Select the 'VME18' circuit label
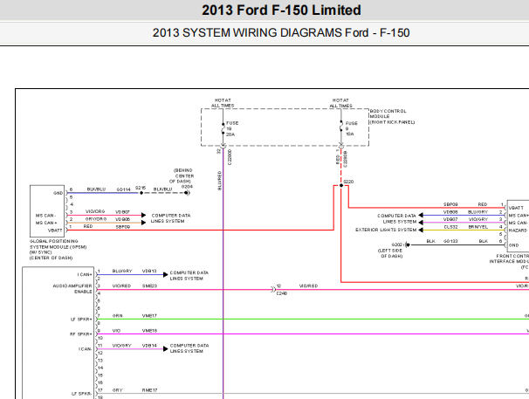 tap(149, 331)
